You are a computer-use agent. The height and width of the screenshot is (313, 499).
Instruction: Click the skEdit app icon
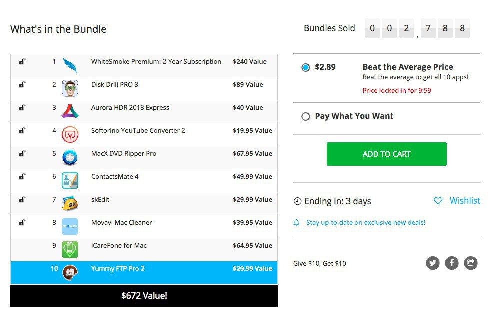(70, 203)
